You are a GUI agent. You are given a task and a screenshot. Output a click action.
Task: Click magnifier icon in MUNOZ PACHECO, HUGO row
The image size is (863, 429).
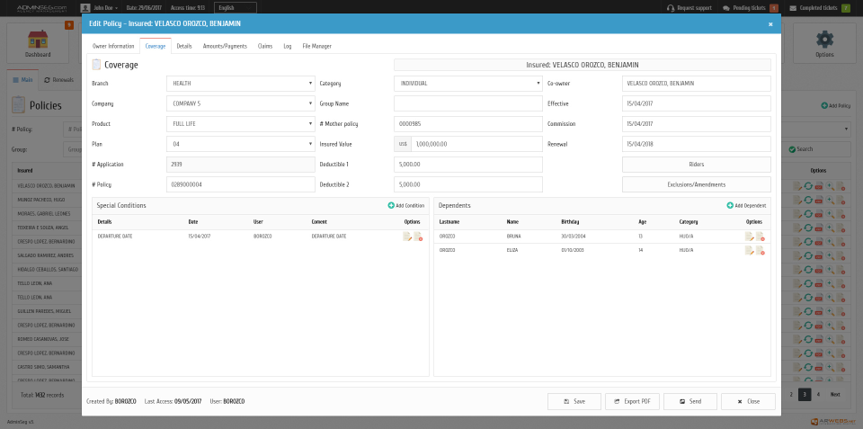pos(830,201)
